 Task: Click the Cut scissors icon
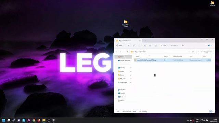point(128,45)
